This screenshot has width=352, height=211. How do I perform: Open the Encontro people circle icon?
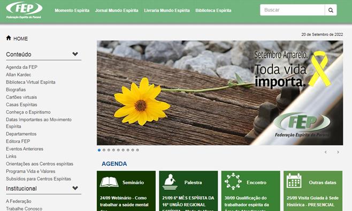click(x=233, y=181)
